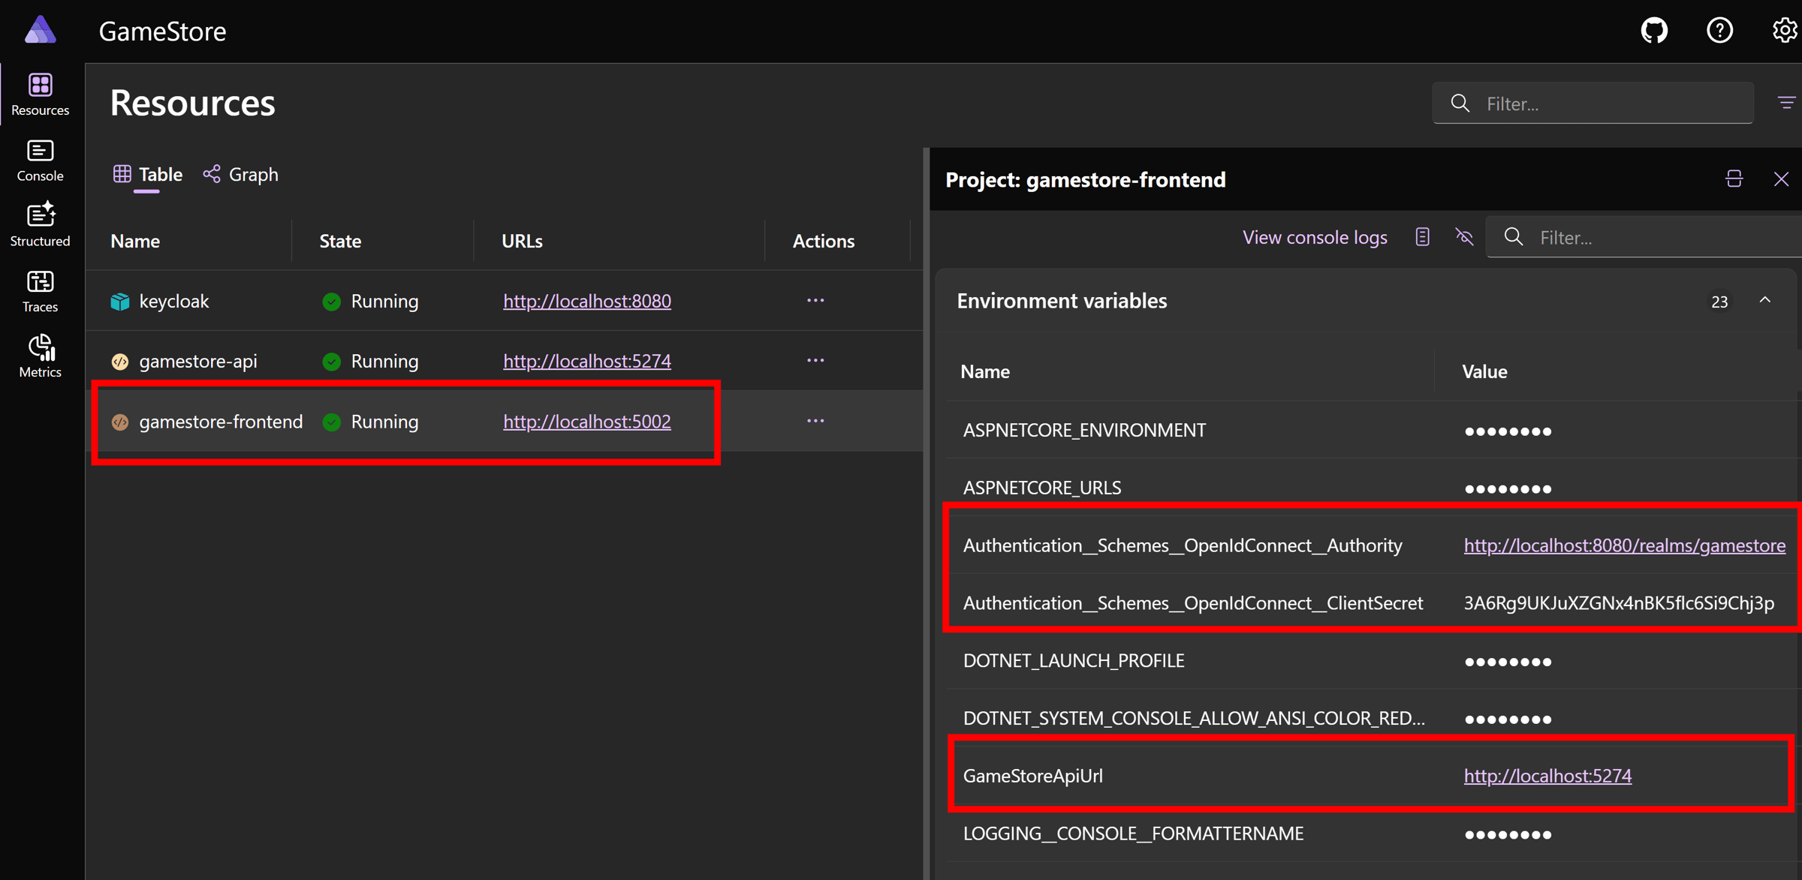Screen dimensions: 1802x880
Task: Click the LOGGING__CONSOLE__FORMATTERNAME variable name
Action: (x=1133, y=833)
